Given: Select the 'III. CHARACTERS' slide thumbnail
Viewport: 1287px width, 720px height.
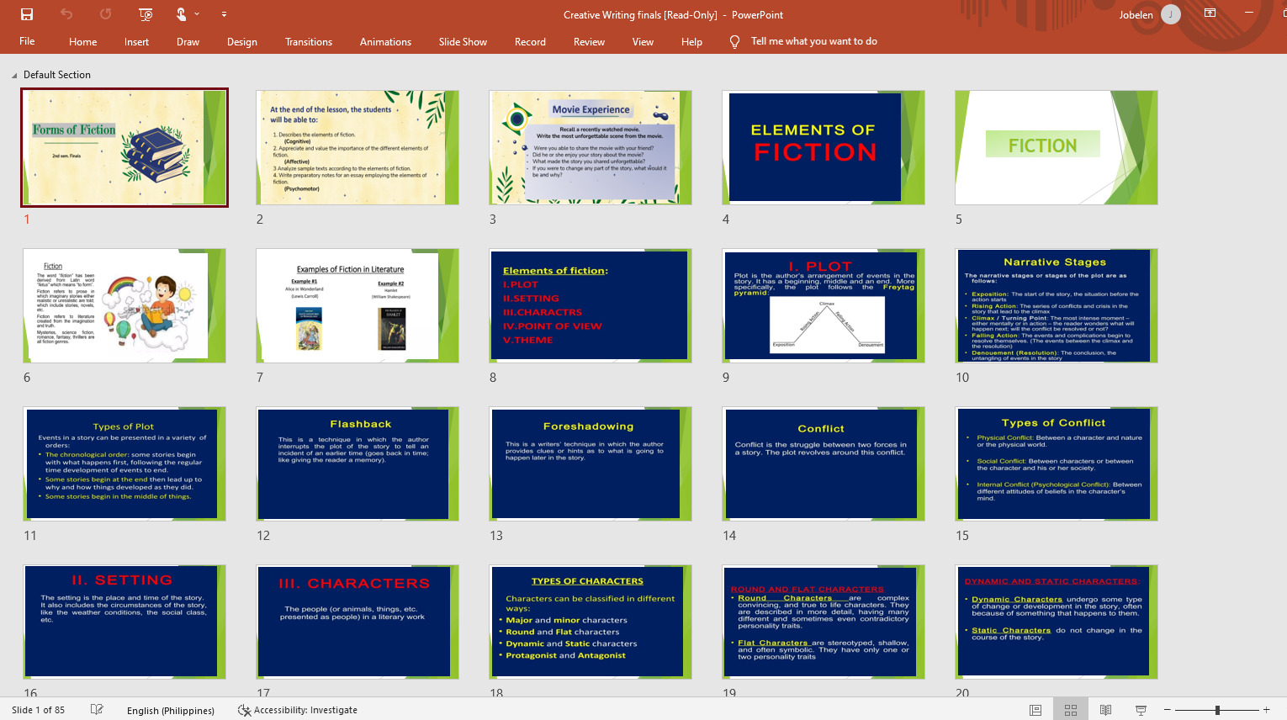Looking at the screenshot, I should [357, 622].
